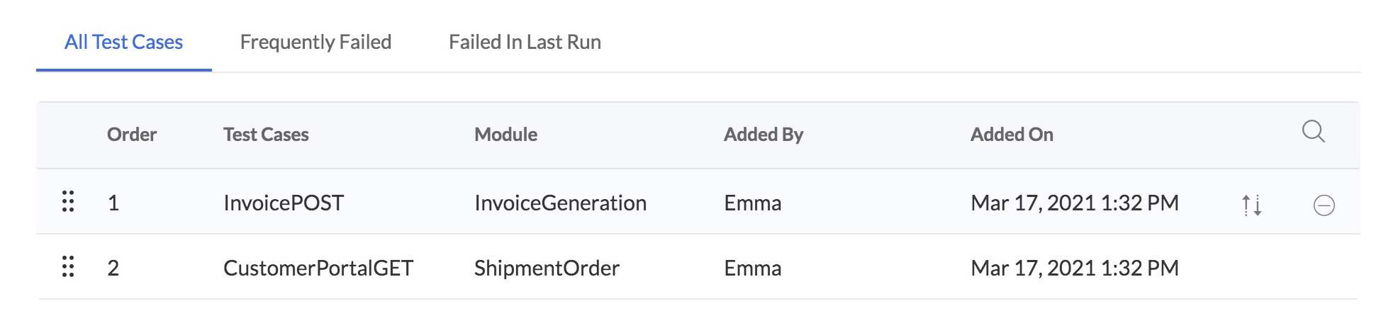The width and height of the screenshot is (1381, 328).
Task: Click the Module column header
Action: click(505, 135)
